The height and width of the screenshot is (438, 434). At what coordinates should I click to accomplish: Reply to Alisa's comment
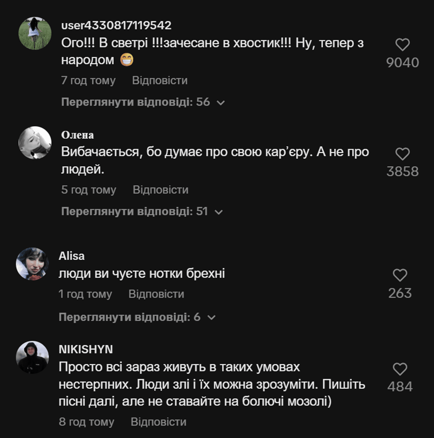[x=156, y=294]
